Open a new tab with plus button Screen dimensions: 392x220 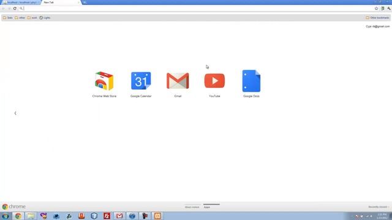pos(85,2)
